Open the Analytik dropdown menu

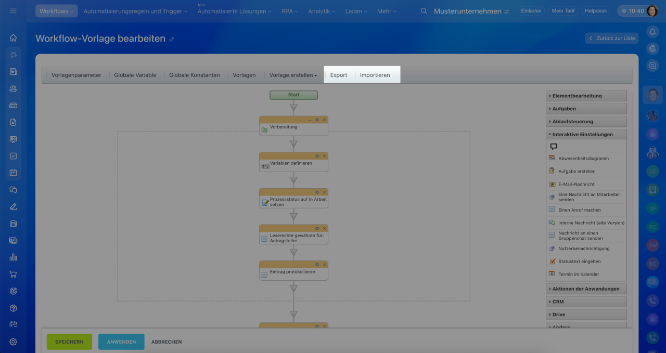321,11
